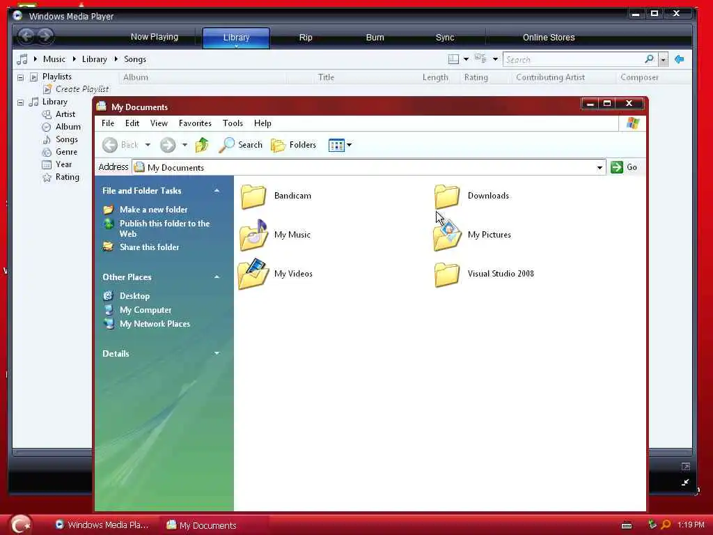Viewport: 713px width, 535px height.
Task: Select the Artist icon in Library tree
Action: [x=47, y=114]
